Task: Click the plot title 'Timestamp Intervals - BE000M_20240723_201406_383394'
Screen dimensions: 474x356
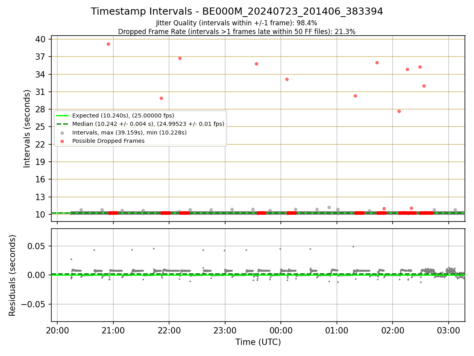Action: pyautogui.click(x=237, y=11)
